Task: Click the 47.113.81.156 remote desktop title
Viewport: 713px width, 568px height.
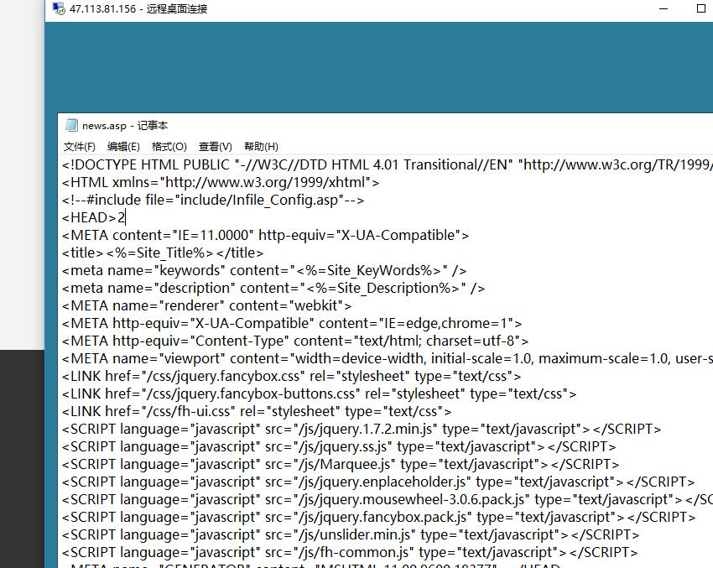Action: [138, 8]
